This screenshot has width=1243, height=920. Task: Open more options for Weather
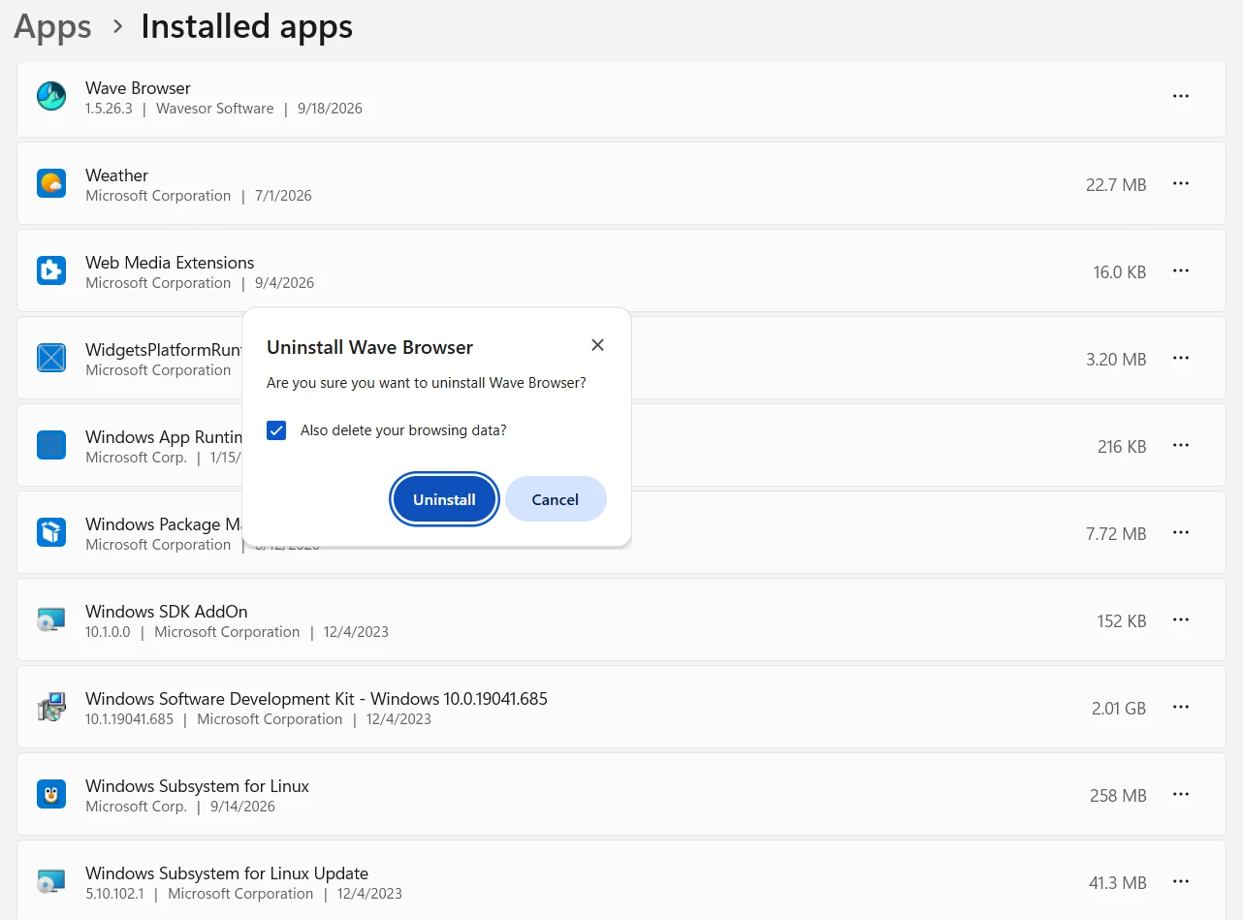coord(1181,183)
